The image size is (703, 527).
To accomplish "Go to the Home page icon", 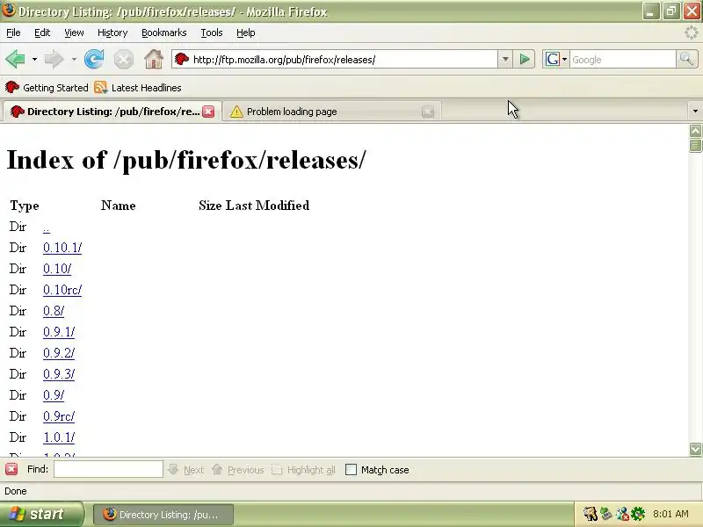I will click(153, 59).
